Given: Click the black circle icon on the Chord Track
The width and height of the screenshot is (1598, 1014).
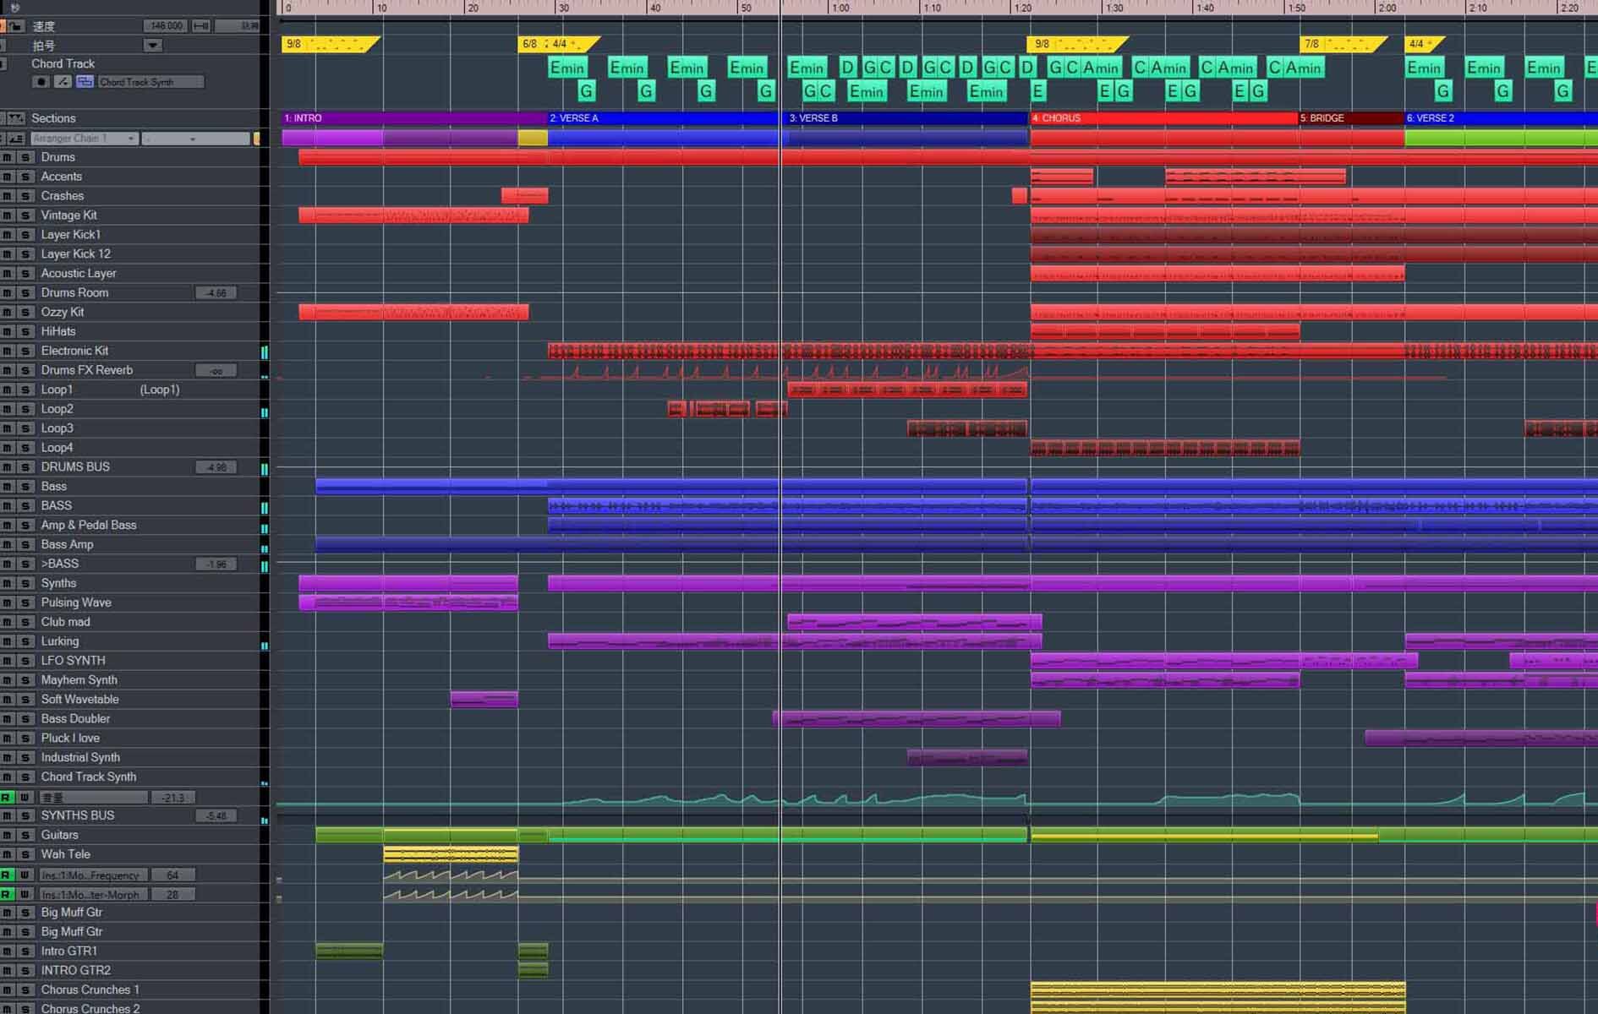Looking at the screenshot, I should [x=41, y=81].
